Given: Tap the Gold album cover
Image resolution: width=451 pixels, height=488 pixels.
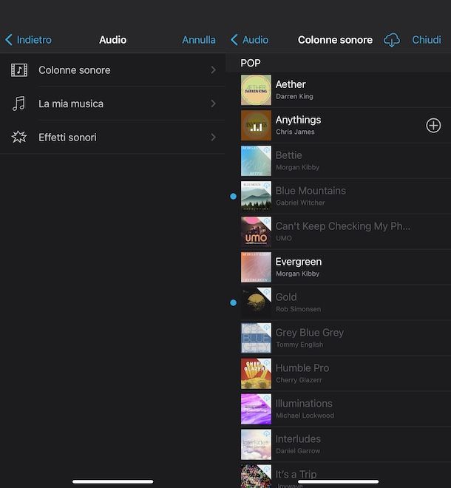Looking at the screenshot, I should 256,303.
